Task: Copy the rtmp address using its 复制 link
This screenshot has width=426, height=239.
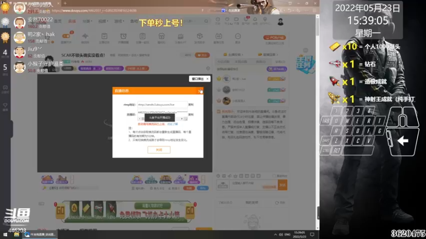Action: click(x=191, y=105)
